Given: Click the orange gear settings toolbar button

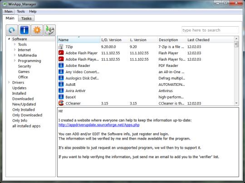Looking at the screenshot, I should pyautogui.click(x=37, y=30).
